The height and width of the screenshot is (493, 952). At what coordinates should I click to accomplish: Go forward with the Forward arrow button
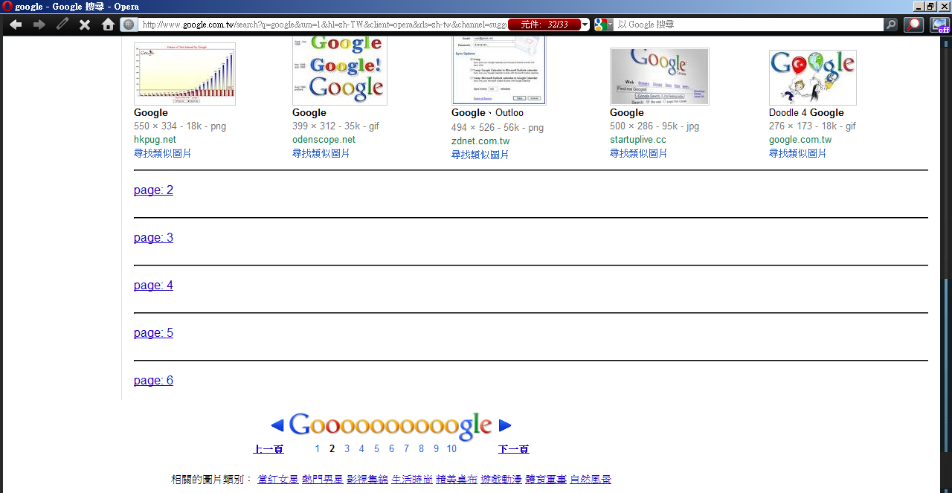pyautogui.click(x=39, y=25)
